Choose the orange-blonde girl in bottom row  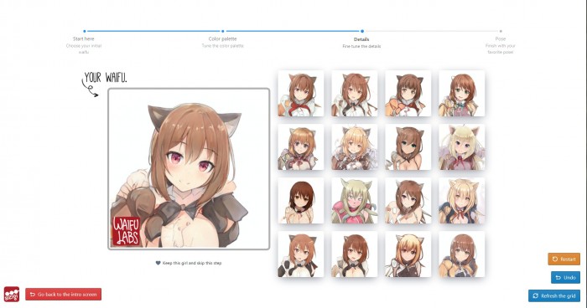pyautogui.click(x=408, y=254)
